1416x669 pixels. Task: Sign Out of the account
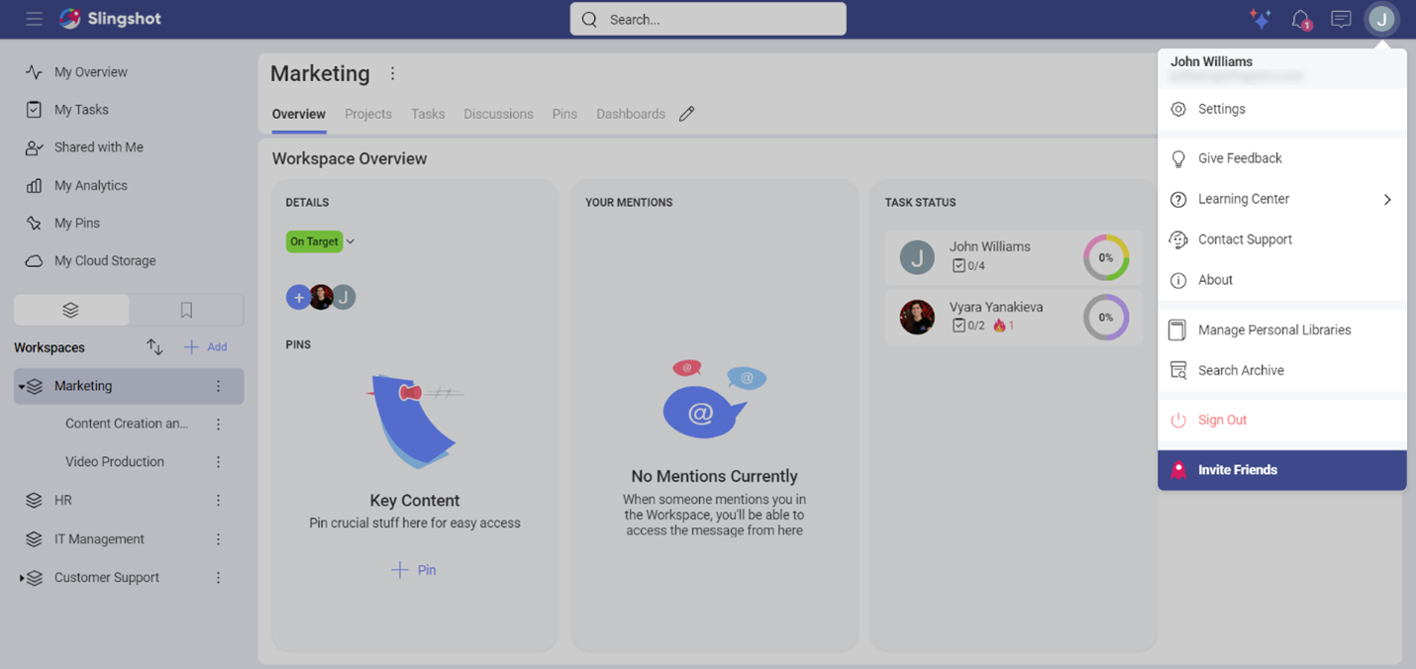[x=1282, y=420]
